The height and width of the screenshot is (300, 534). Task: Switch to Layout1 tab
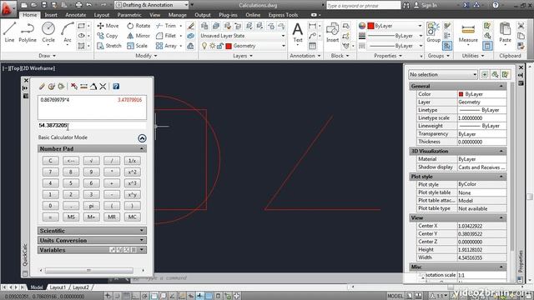click(58, 287)
